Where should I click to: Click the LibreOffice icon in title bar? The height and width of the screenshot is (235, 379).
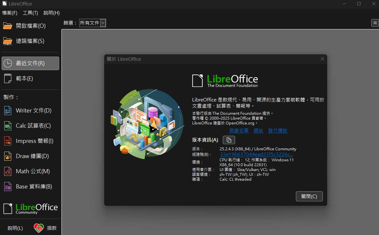(4, 4)
